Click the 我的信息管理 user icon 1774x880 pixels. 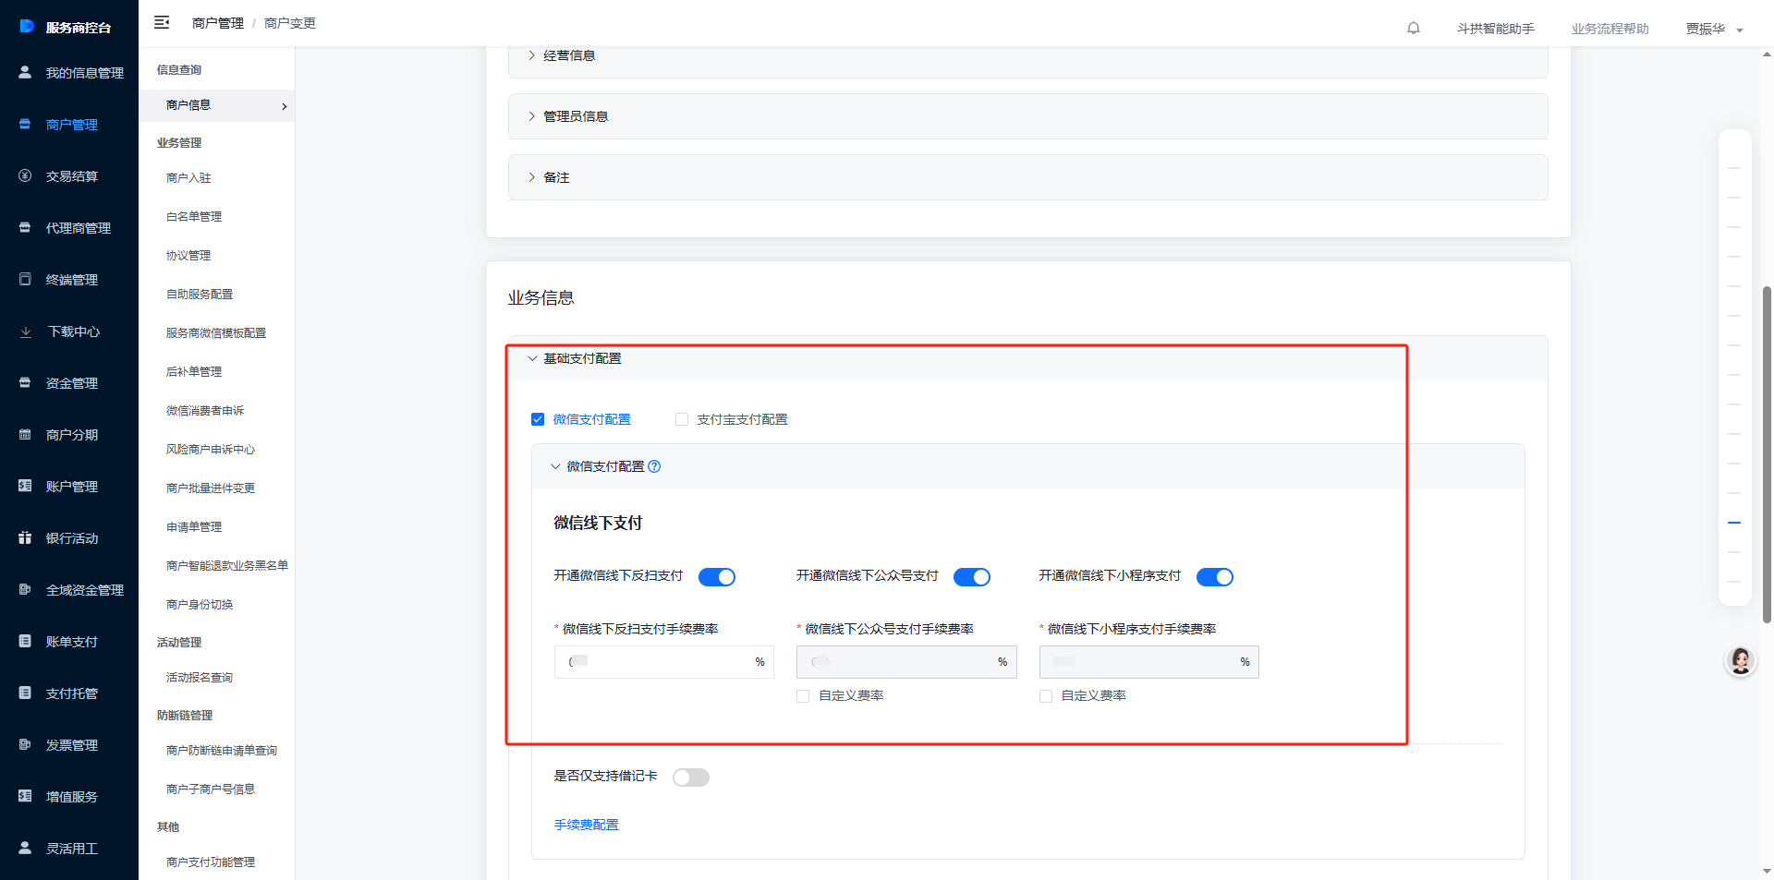point(25,72)
